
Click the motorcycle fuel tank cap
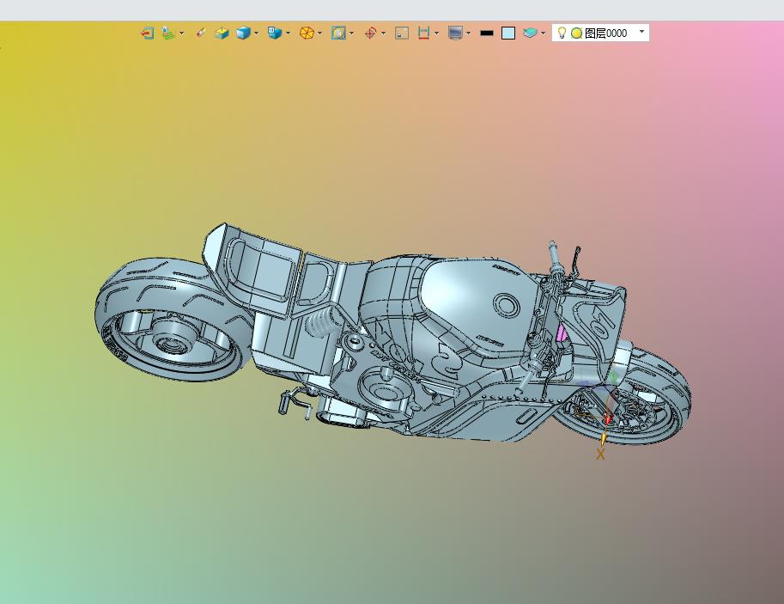pos(506,304)
